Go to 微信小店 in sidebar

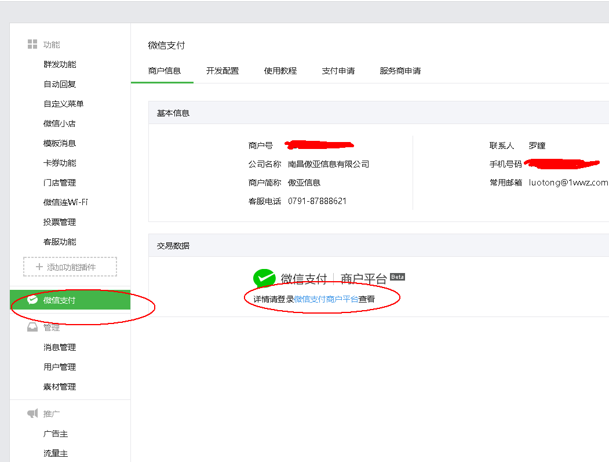click(x=60, y=123)
